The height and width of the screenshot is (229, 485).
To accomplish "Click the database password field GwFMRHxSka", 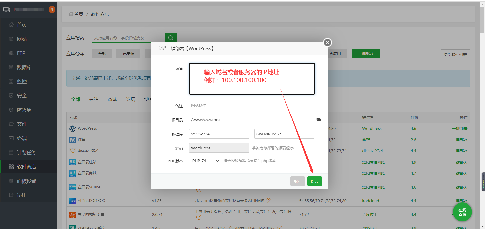I will [x=284, y=134].
